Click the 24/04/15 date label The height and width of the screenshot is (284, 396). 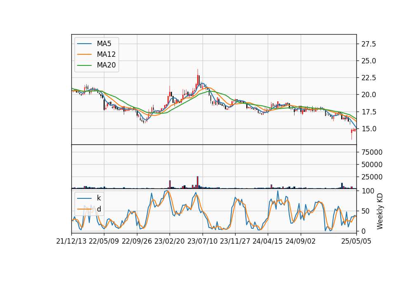tap(268, 241)
